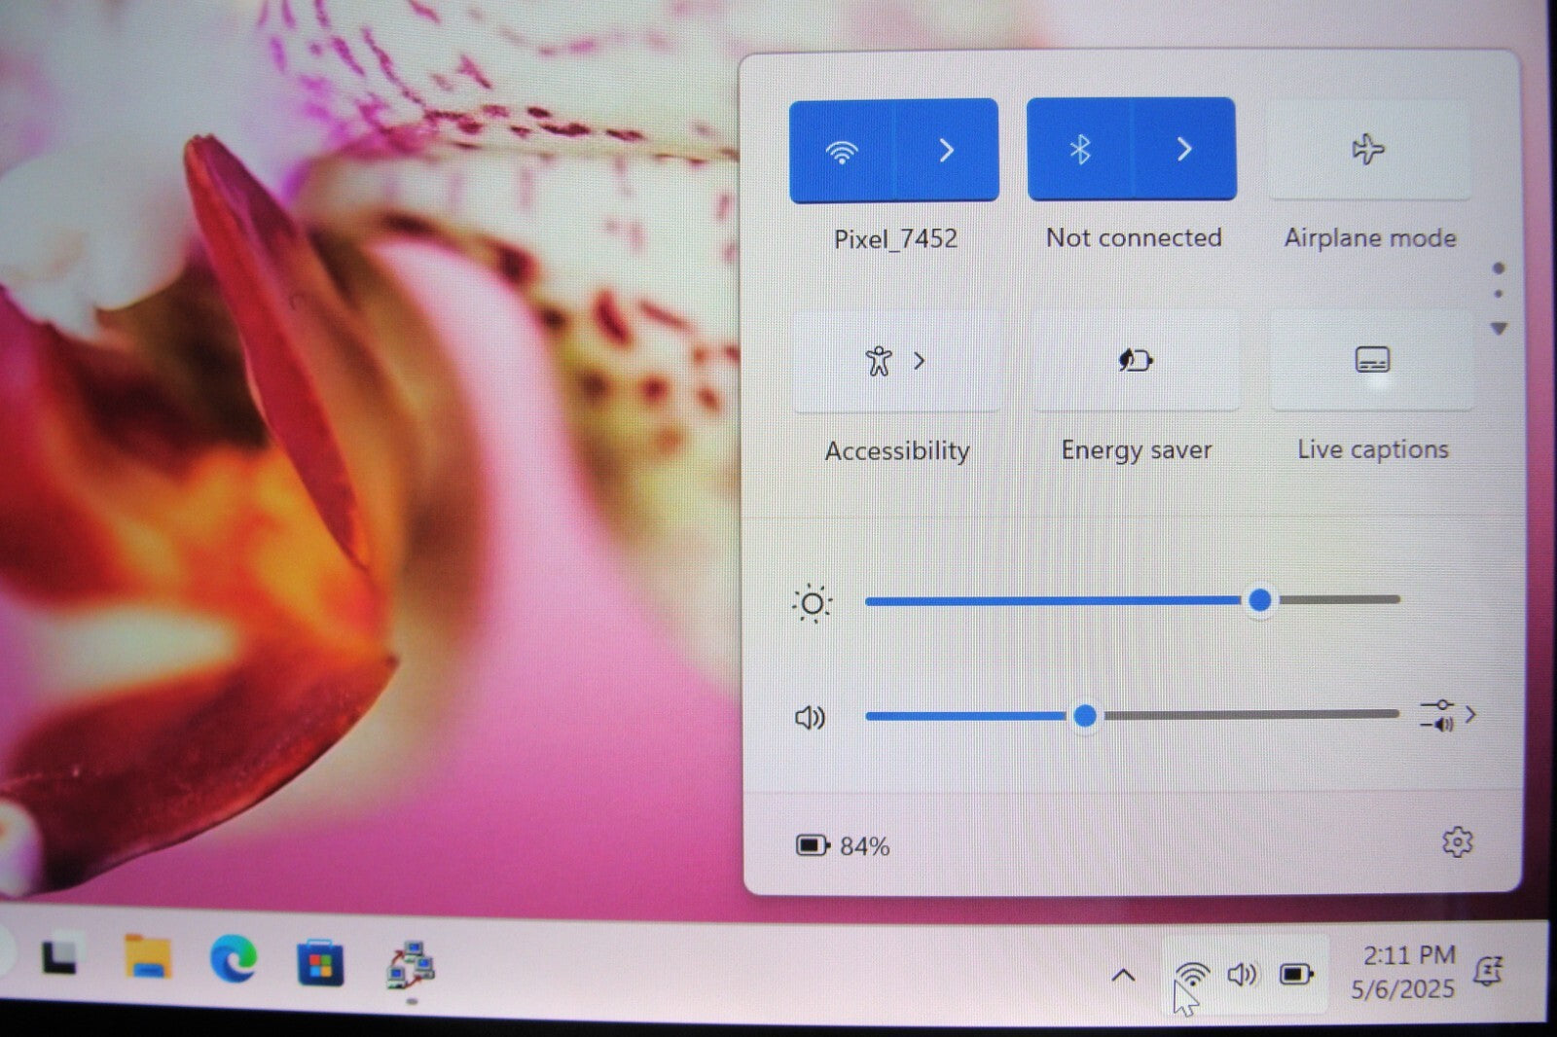Click the 84% battery indicator
This screenshot has height=1037, width=1557.
(x=843, y=846)
